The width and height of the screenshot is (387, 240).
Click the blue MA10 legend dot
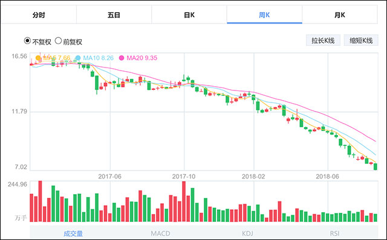click(x=78, y=58)
